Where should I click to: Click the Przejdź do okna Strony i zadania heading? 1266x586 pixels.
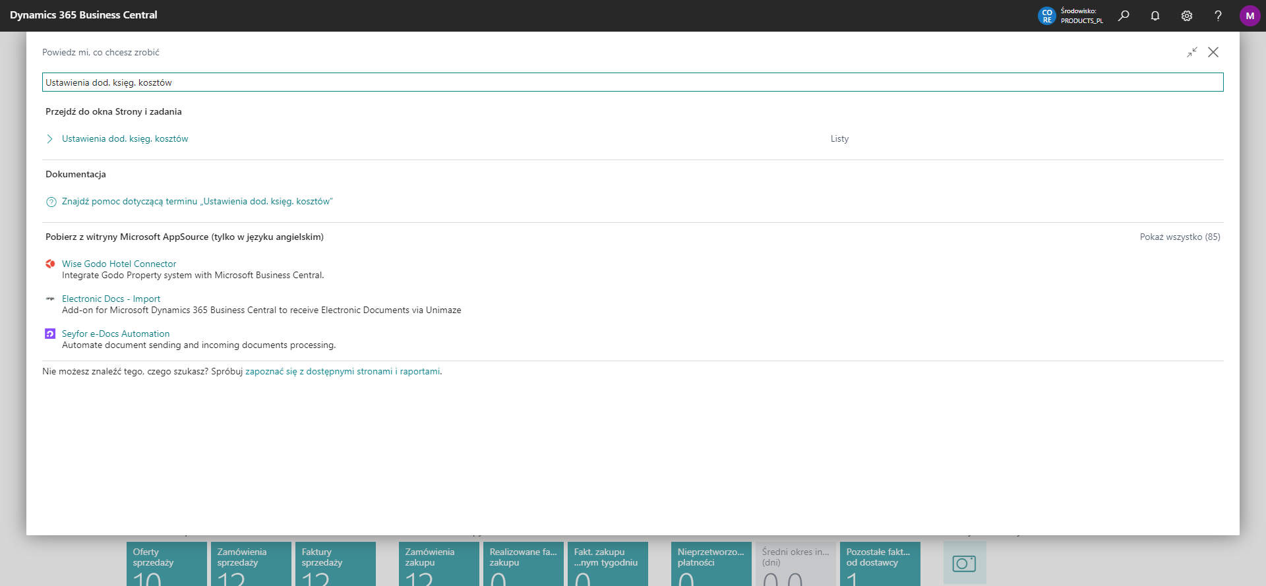[x=113, y=112]
